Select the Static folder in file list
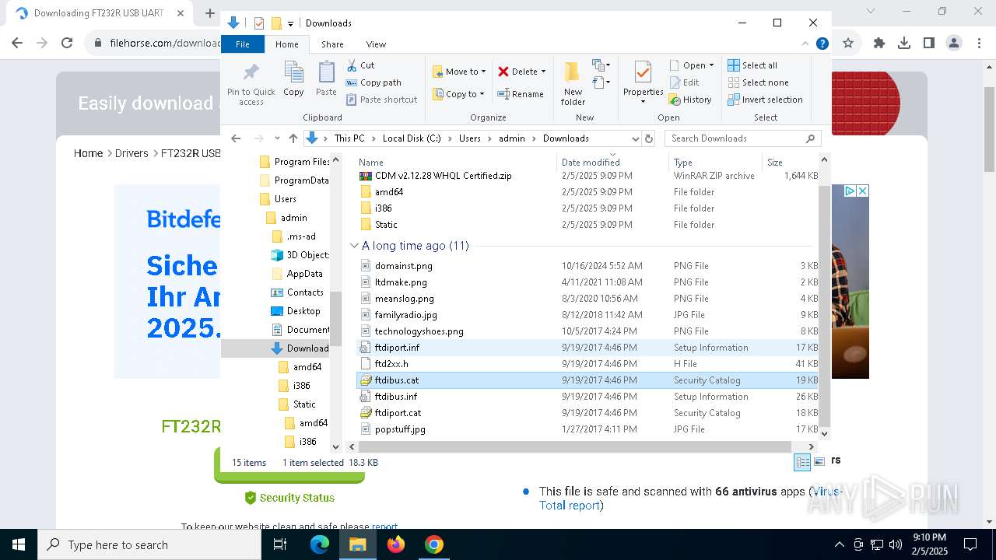Image resolution: width=996 pixels, height=560 pixels. pyautogui.click(x=587, y=225)
